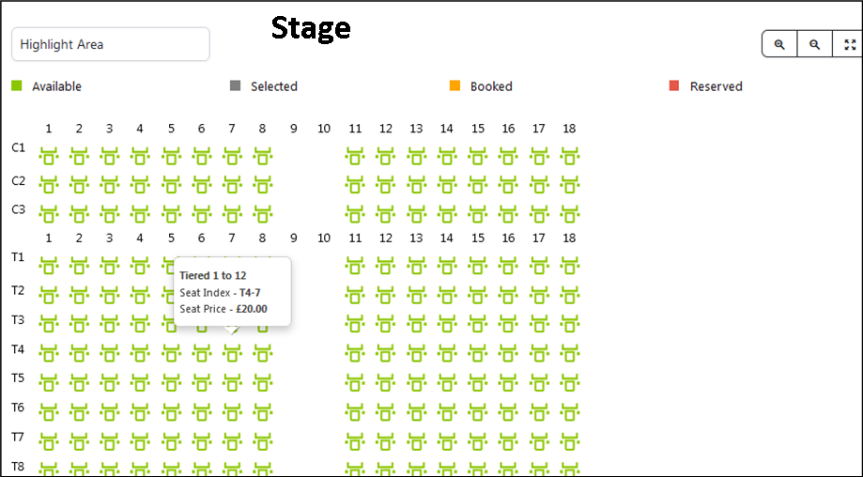Screen dimensions: 863x477
Task: Select seat C1-1 in first row
Action: tap(49, 156)
